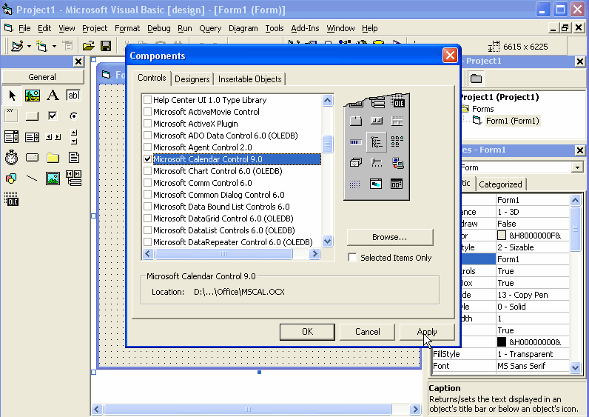Click Properties list scroll down arrow
This screenshot has height=417, width=589.
tap(576, 367)
